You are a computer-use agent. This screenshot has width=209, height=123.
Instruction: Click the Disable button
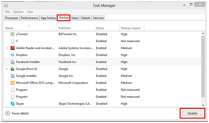pyautogui.click(x=192, y=113)
